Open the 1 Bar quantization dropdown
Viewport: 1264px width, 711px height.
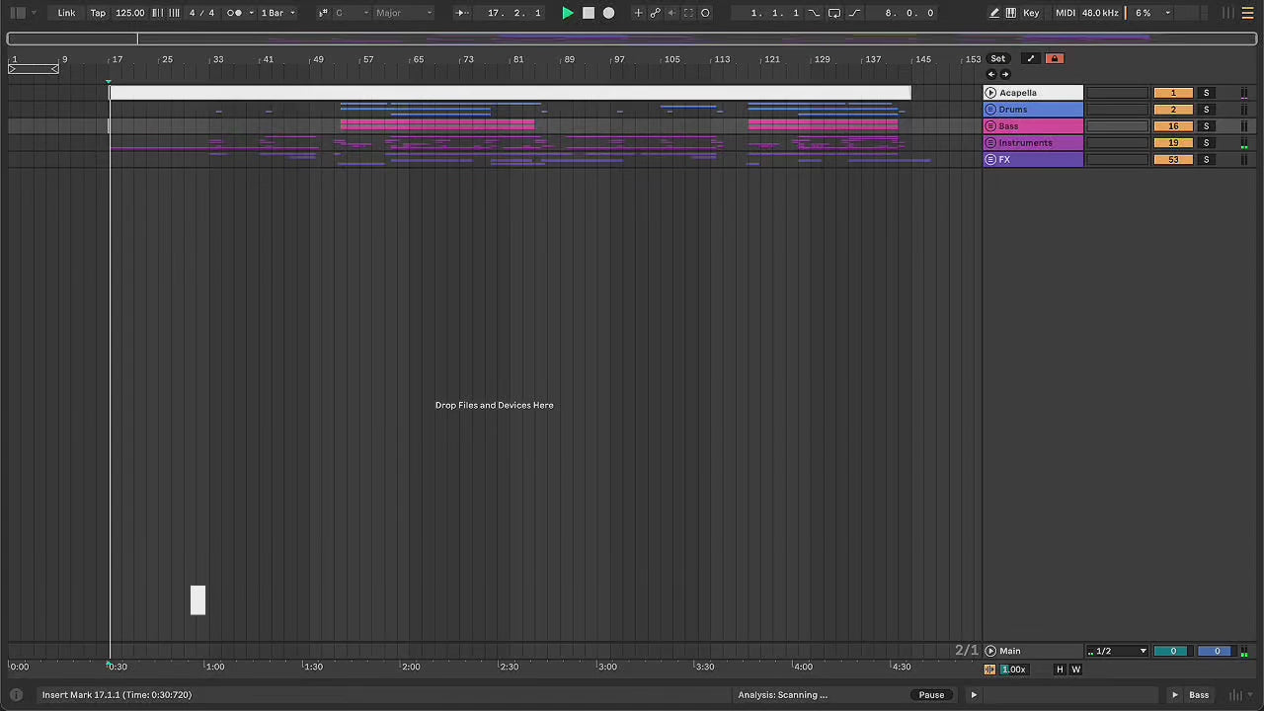pyautogui.click(x=277, y=13)
